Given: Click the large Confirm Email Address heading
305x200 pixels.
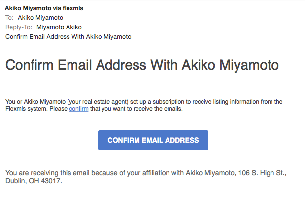Looking at the screenshot, I should pos(142,65).
